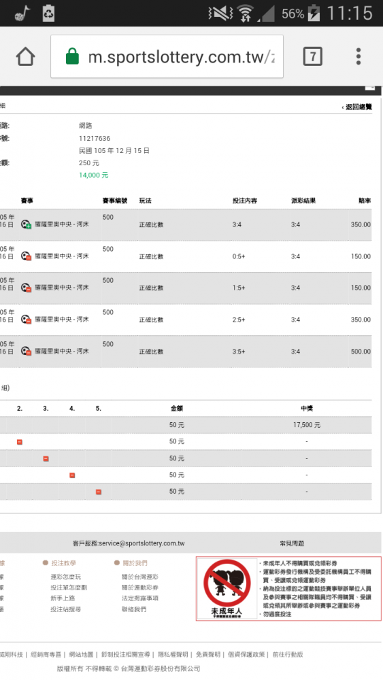
Task: Tap the Wi-Fi status icon
Action: [x=246, y=14]
